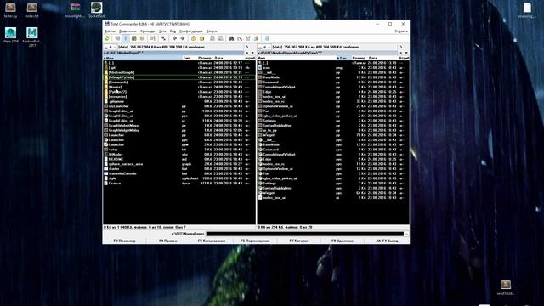Select notes.txt desktop icon
This screenshot has height=306, width=544.
(x=32, y=9)
